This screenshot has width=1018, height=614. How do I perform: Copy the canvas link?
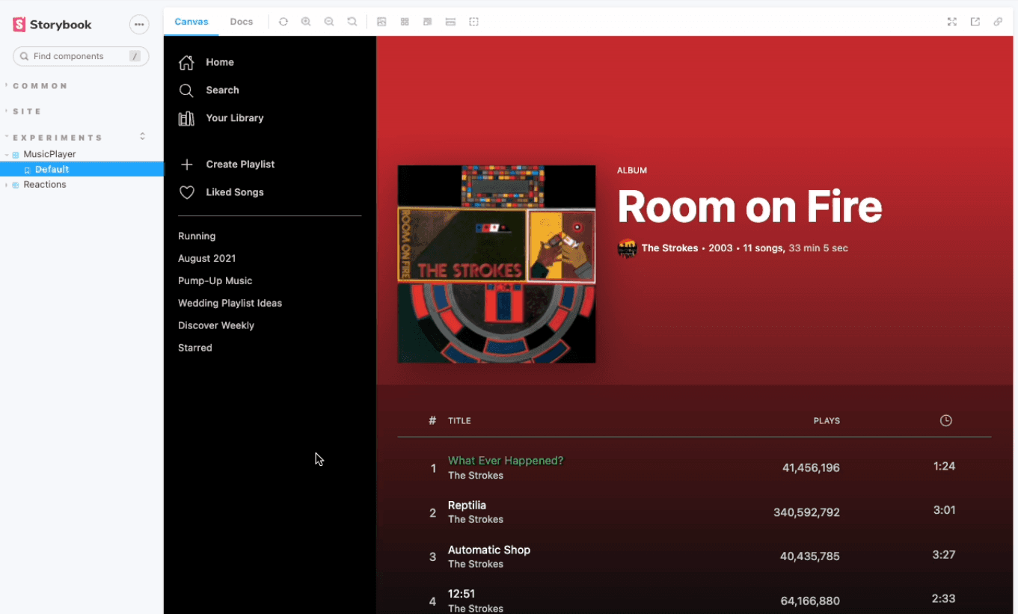(x=998, y=22)
